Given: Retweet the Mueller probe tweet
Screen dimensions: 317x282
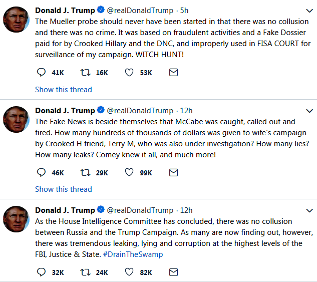Looking at the screenshot, I should point(85,72).
